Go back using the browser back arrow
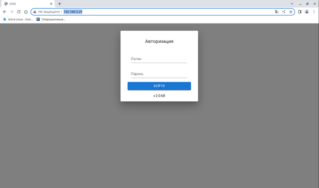319x188 pixels. click(x=4, y=12)
